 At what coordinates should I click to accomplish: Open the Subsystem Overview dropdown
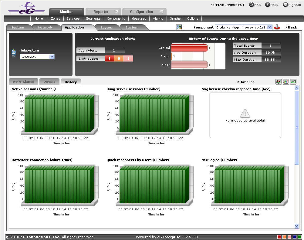(52, 57)
